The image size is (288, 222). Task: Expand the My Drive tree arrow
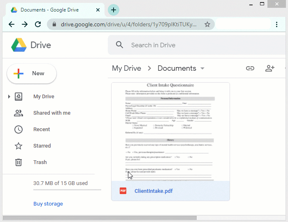coord(9,97)
